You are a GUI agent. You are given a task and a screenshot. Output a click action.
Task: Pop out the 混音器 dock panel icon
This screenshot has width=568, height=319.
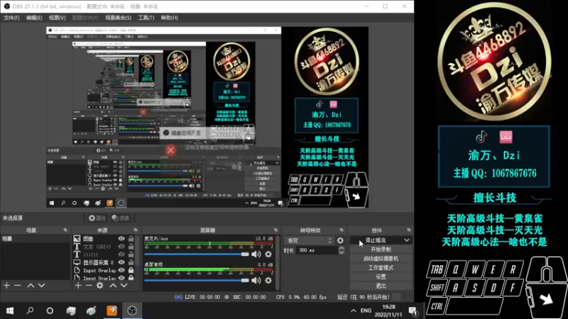275,230
